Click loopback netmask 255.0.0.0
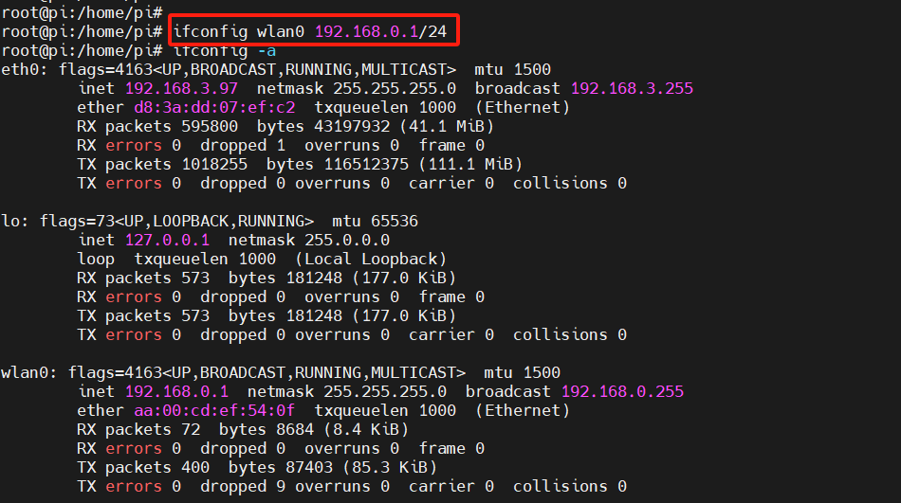 point(309,240)
